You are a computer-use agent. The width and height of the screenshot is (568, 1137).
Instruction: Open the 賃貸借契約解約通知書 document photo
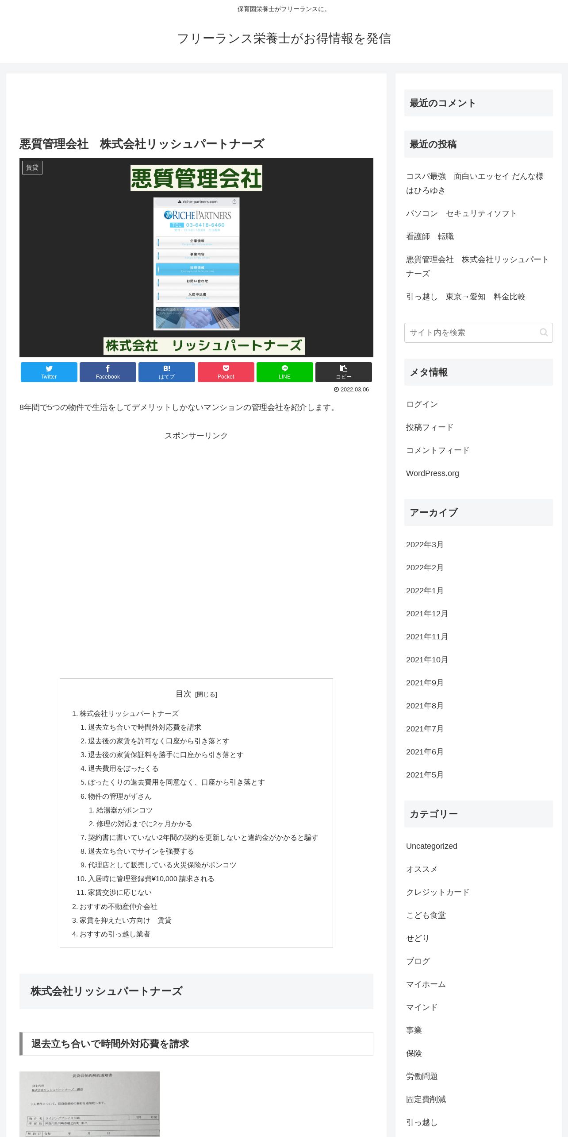tap(89, 1104)
